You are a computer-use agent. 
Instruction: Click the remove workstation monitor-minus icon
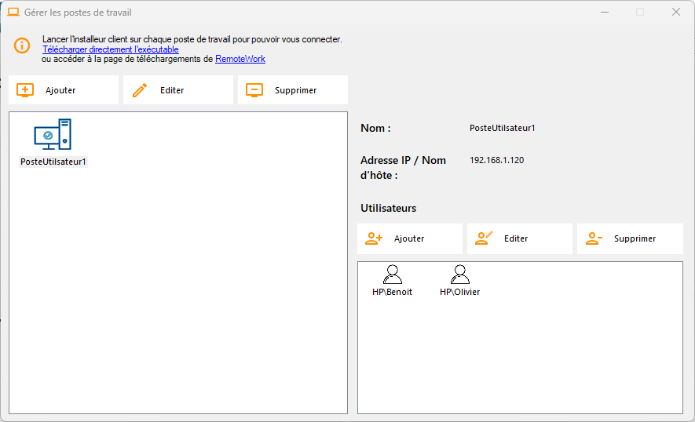(x=254, y=90)
